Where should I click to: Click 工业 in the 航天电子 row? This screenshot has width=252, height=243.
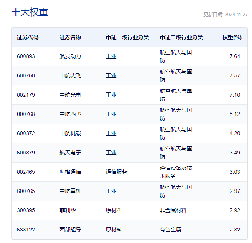click(x=111, y=153)
